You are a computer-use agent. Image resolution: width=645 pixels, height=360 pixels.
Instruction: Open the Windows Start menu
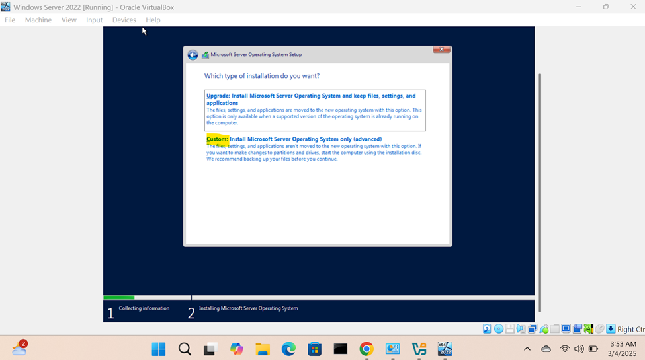[x=158, y=349]
